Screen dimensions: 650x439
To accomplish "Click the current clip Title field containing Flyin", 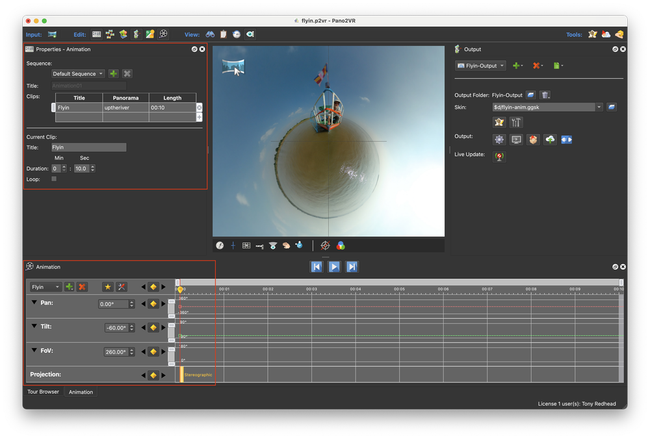I will click(88, 147).
